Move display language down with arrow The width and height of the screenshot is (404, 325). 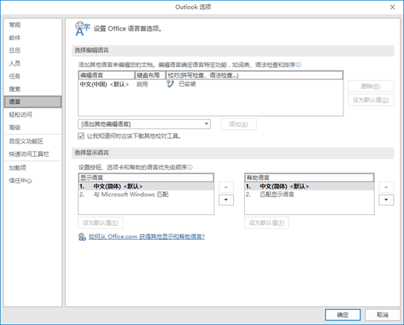pyautogui.click(x=226, y=200)
